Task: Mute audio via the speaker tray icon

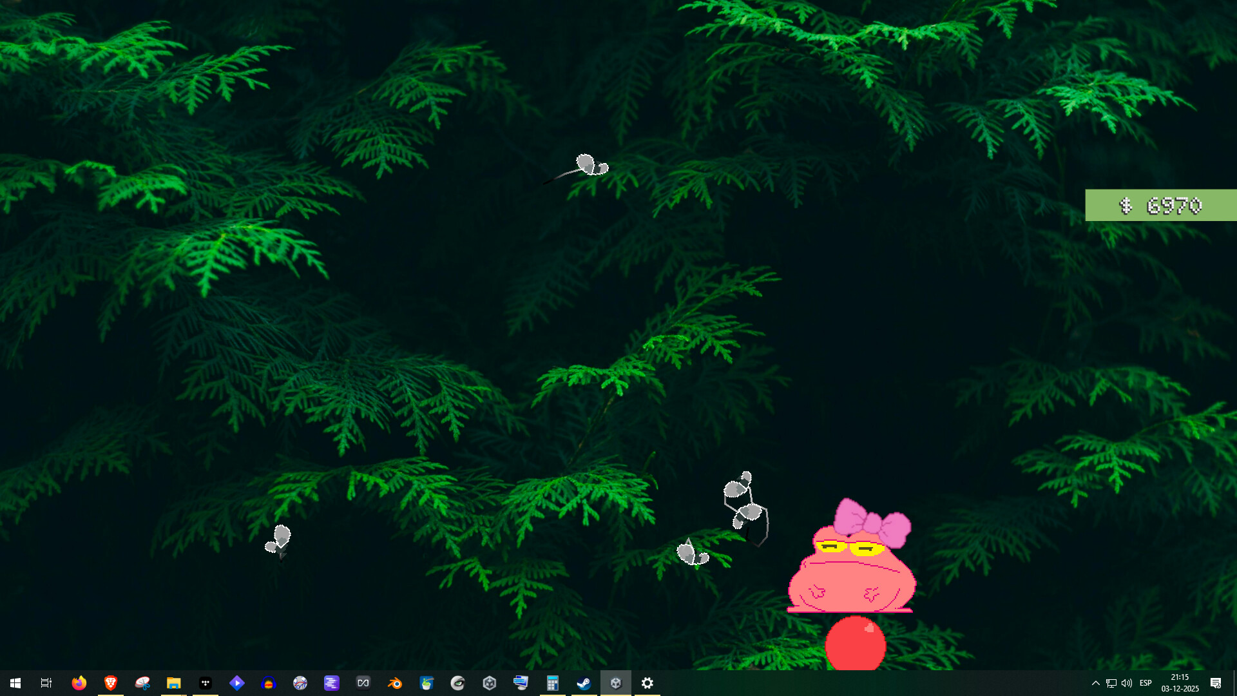Action: pyautogui.click(x=1126, y=683)
